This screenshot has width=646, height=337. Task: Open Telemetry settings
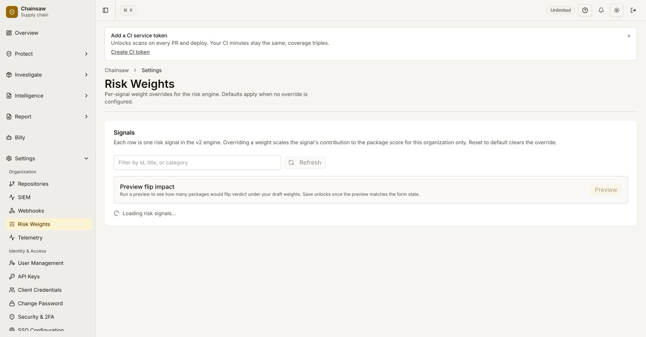[x=49, y=238]
